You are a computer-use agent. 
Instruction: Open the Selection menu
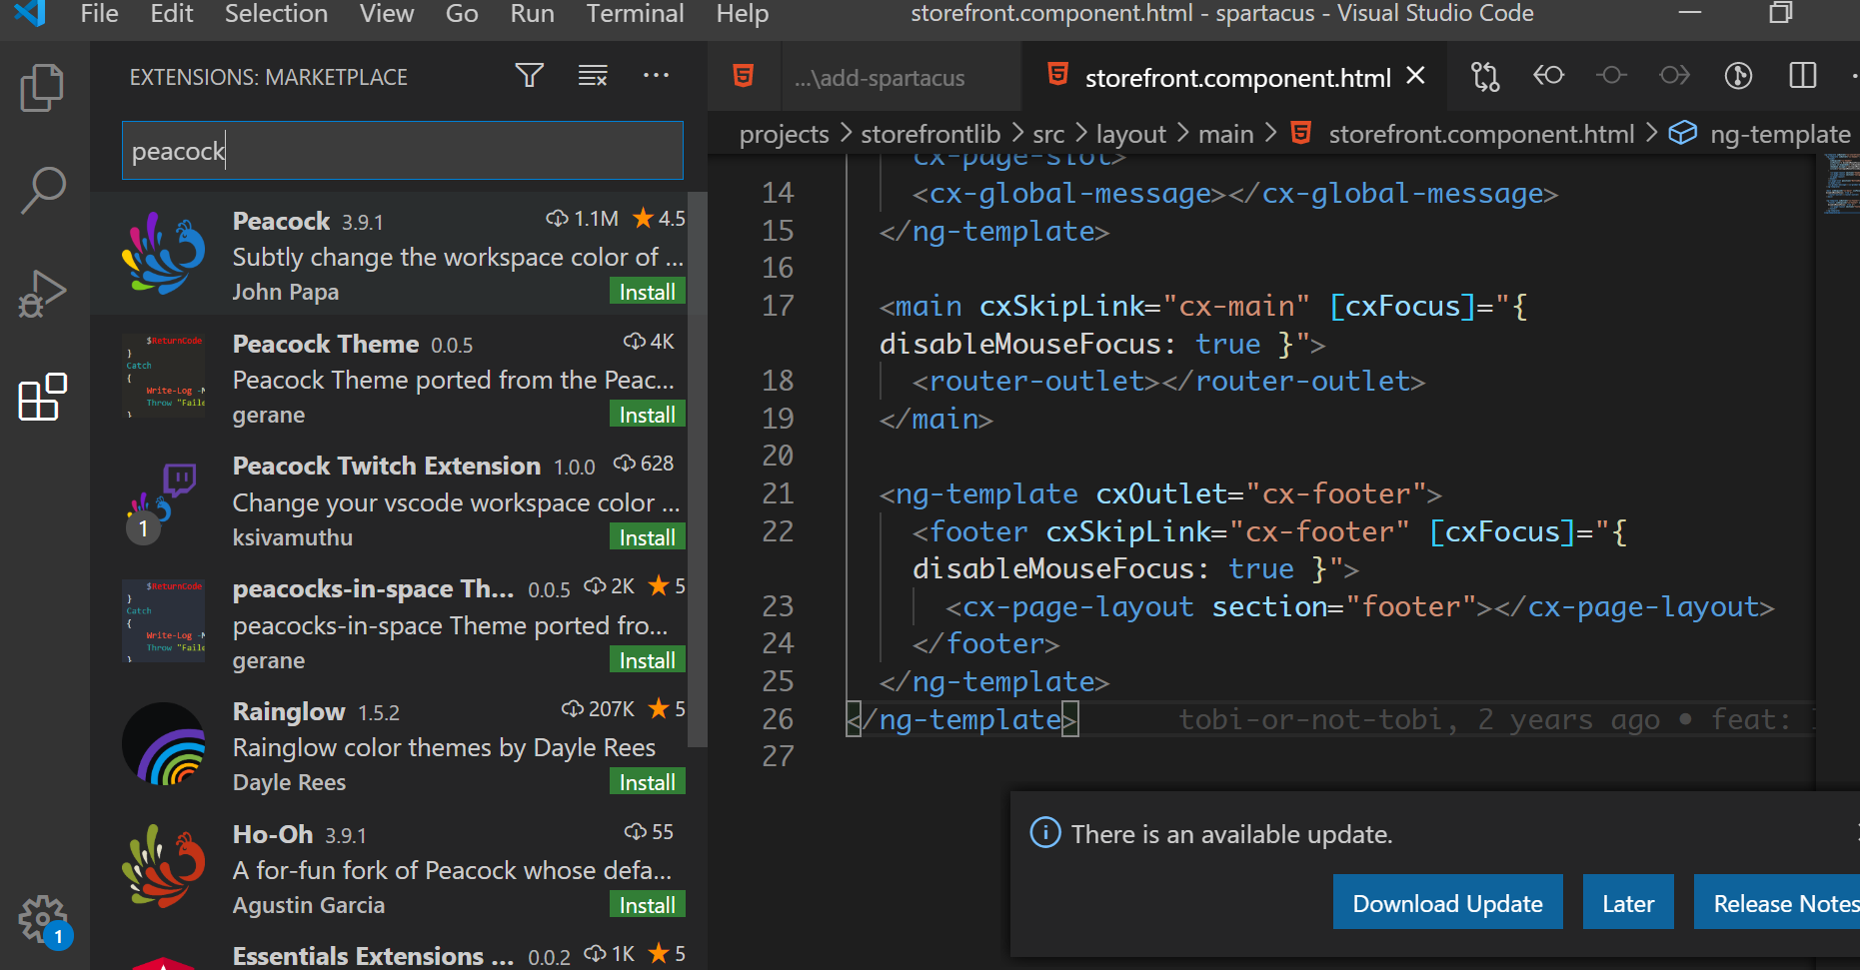tap(276, 14)
